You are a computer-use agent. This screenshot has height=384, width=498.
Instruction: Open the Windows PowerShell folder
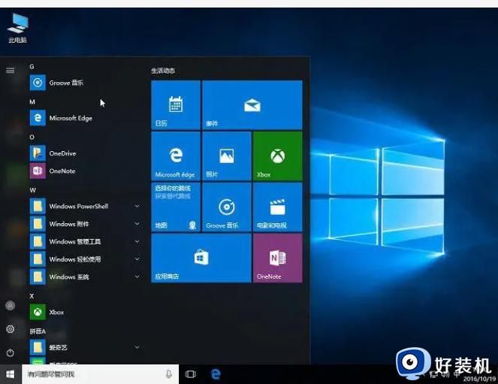(x=85, y=206)
